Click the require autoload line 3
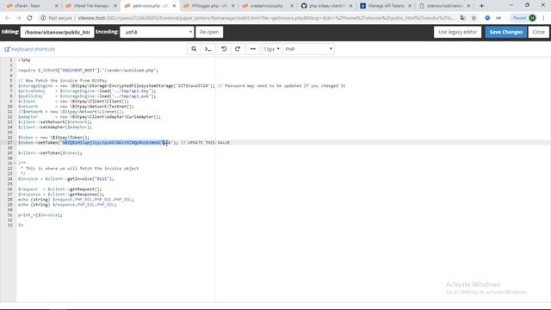Viewport: 551px width, 310px height. (x=88, y=71)
